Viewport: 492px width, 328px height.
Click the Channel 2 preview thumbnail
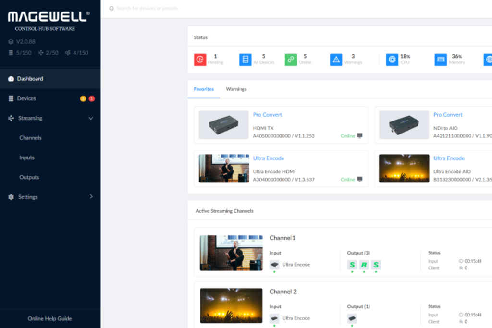(231, 306)
